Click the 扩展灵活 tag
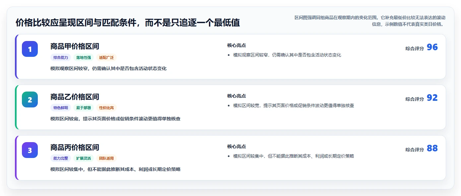Image resolution: width=461 pixels, height=196 pixels. pos(84,158)
